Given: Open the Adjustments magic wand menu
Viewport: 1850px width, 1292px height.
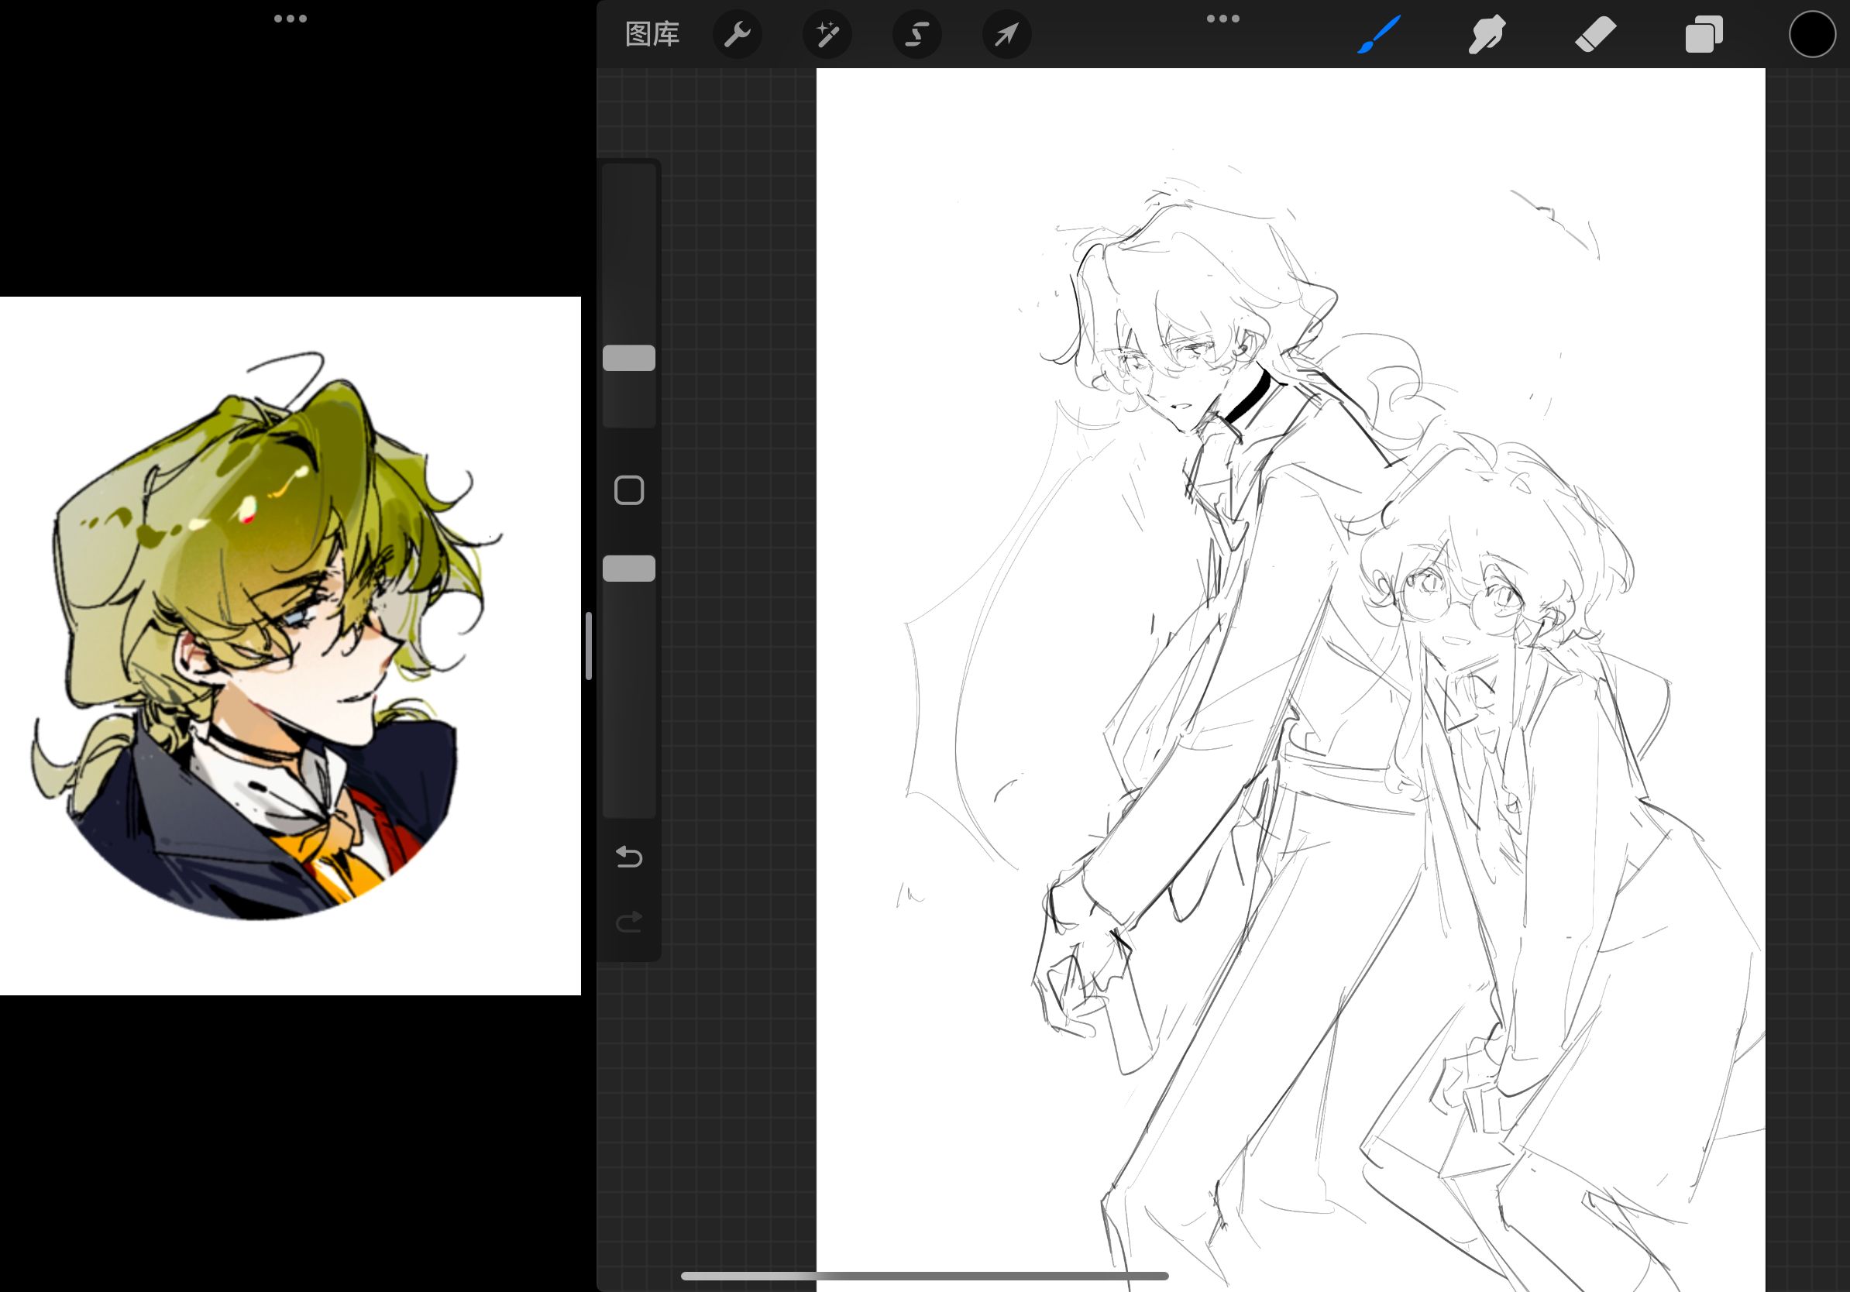Looking at the screenshot, I should coord(827,35).
